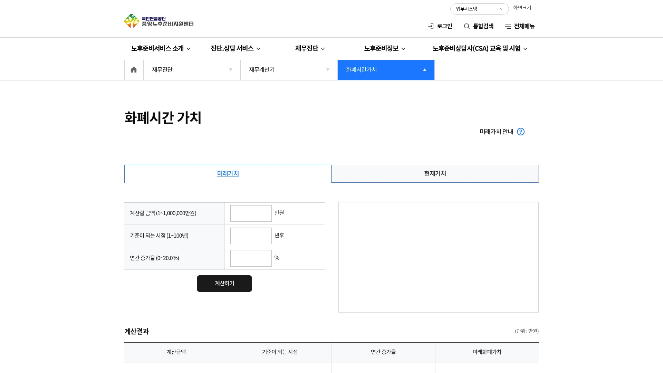Collapse the 화폐시간가치 breadcrumb dropdown
The height and width of the screenshot is (373, 663).
(x=386, y=70)
